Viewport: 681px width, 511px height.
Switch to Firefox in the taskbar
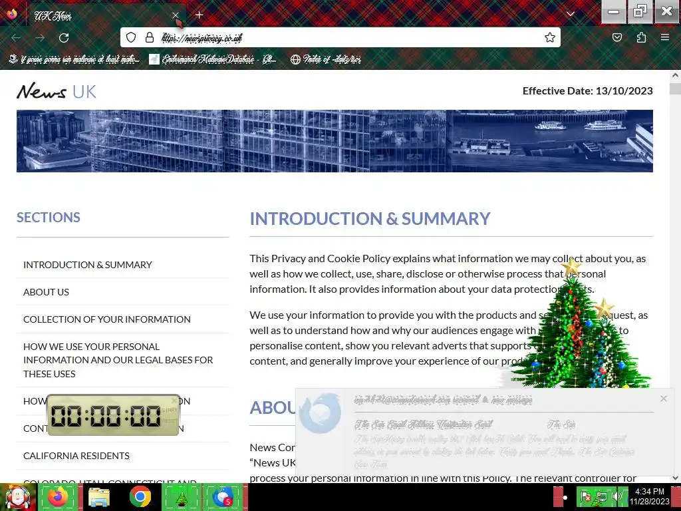pyautogui.click(x=59, y=496)
